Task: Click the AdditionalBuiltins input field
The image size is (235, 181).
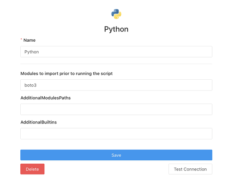Action: pos(116,134)
